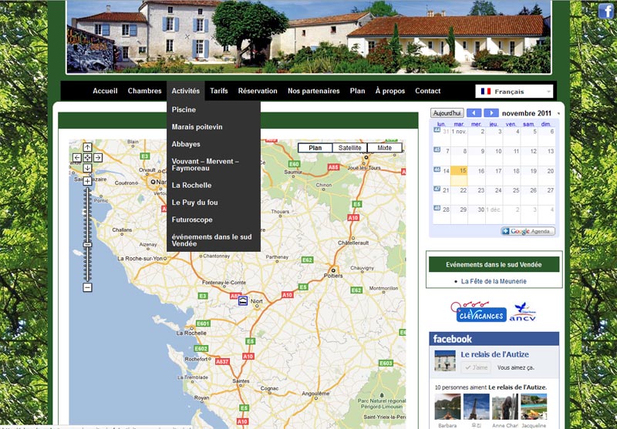Image resolution: width=617 pixels, height=429 pixels.
Task: Open the Plan menu item
Action: point(357,91)
